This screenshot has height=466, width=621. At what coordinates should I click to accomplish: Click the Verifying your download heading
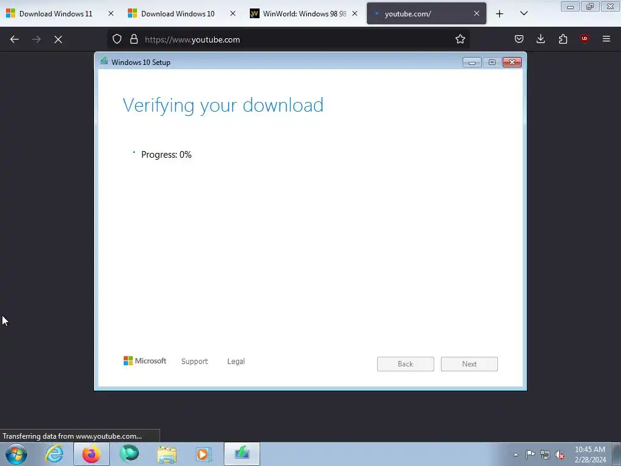click(x=223, y=106)
